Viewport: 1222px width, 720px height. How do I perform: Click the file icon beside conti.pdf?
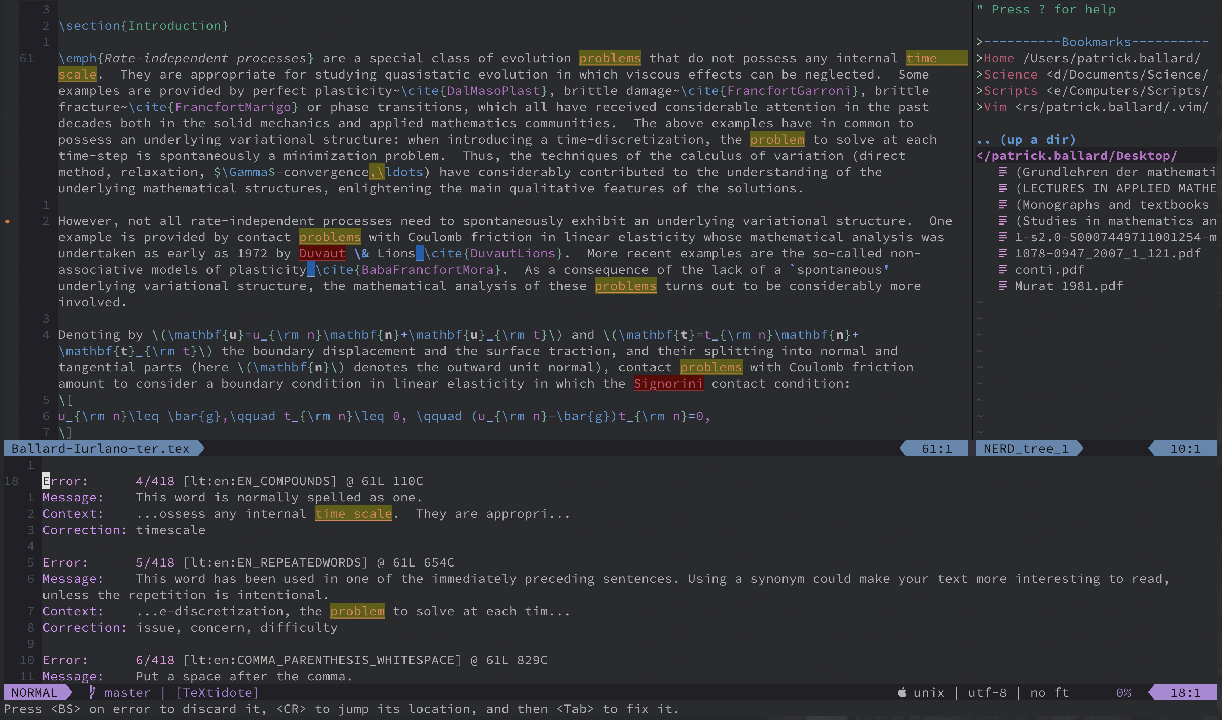(x=1003, y=269)
